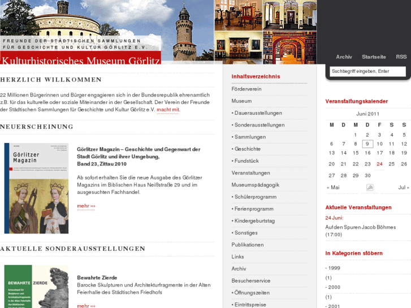
Task: Open Publikationen menu entry
Action: [248, 245]
